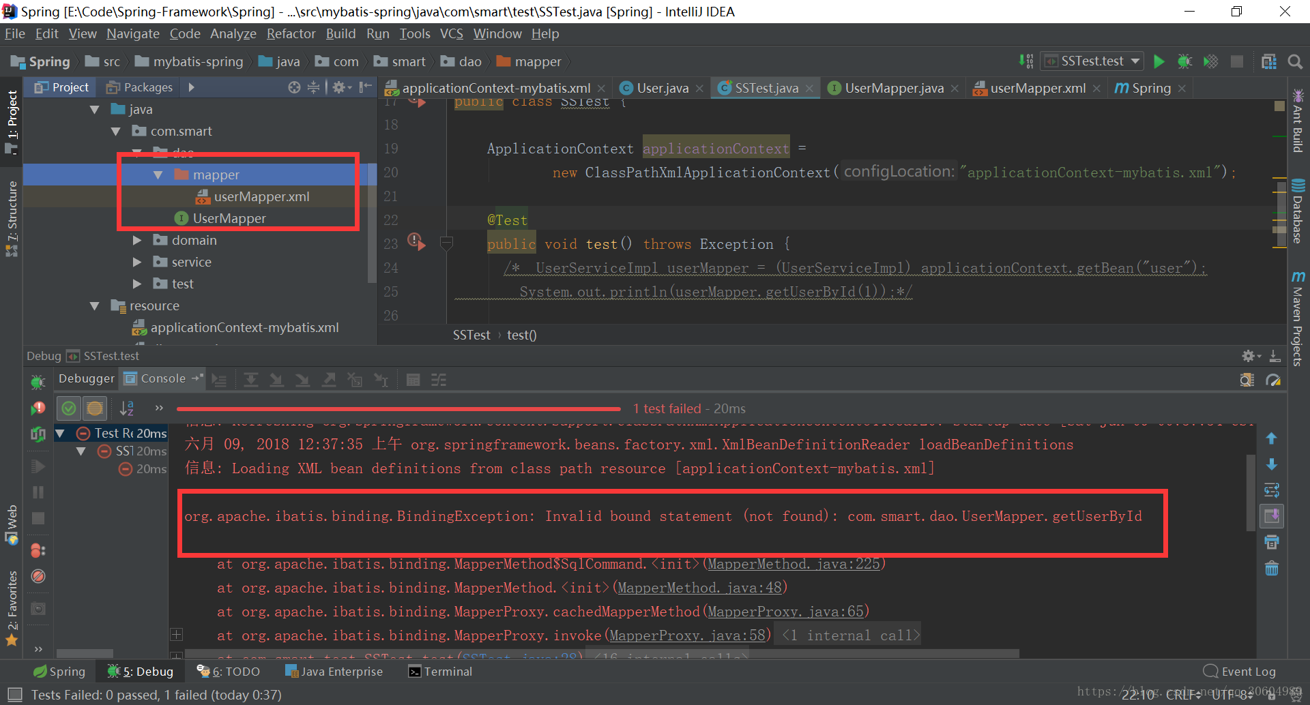Switch to applicationContext-mybatis.xml editor tab

pos(496,88)
